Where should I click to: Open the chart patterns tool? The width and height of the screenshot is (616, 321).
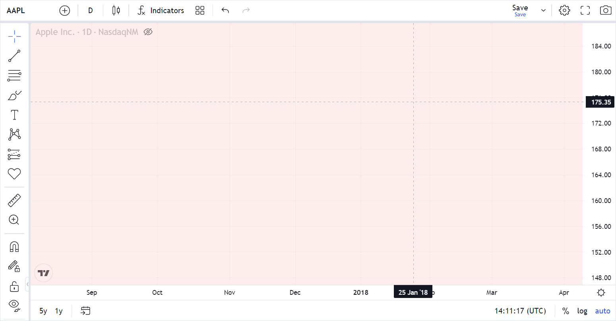point(14,134)
